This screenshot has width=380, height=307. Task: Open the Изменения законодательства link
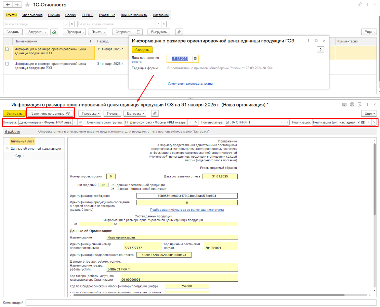tap(190, 84)
